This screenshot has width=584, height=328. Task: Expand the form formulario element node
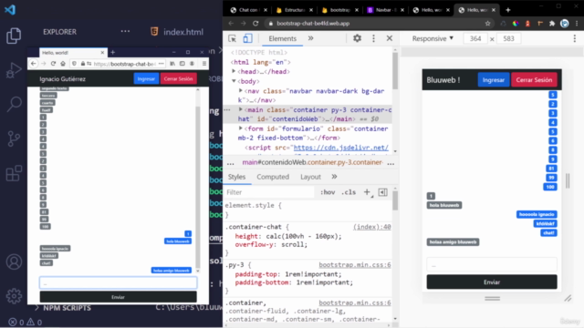241,128
